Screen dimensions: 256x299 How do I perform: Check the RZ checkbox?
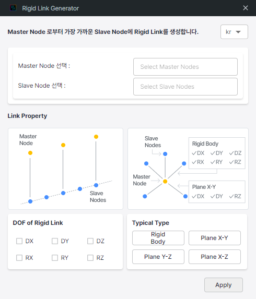click(90, 258)
